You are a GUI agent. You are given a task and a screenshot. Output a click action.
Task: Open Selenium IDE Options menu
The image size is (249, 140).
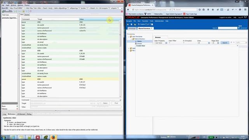coord(20,5)
